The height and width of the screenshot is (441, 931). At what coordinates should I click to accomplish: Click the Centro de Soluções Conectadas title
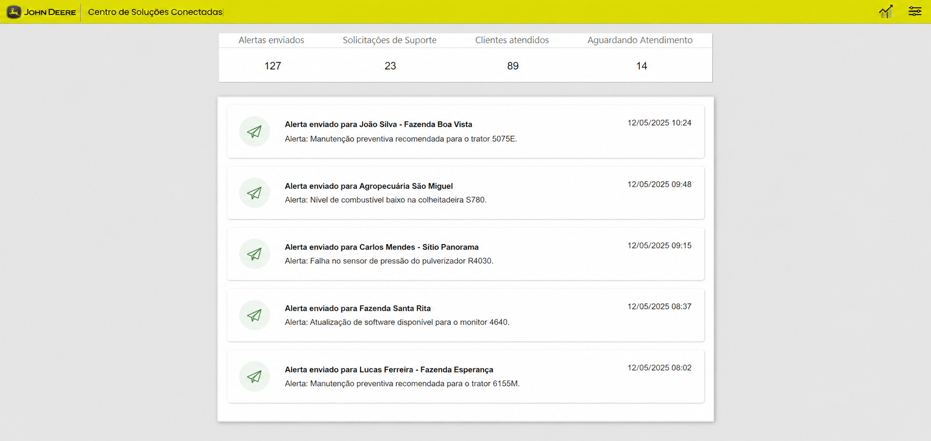pos(155,12)
